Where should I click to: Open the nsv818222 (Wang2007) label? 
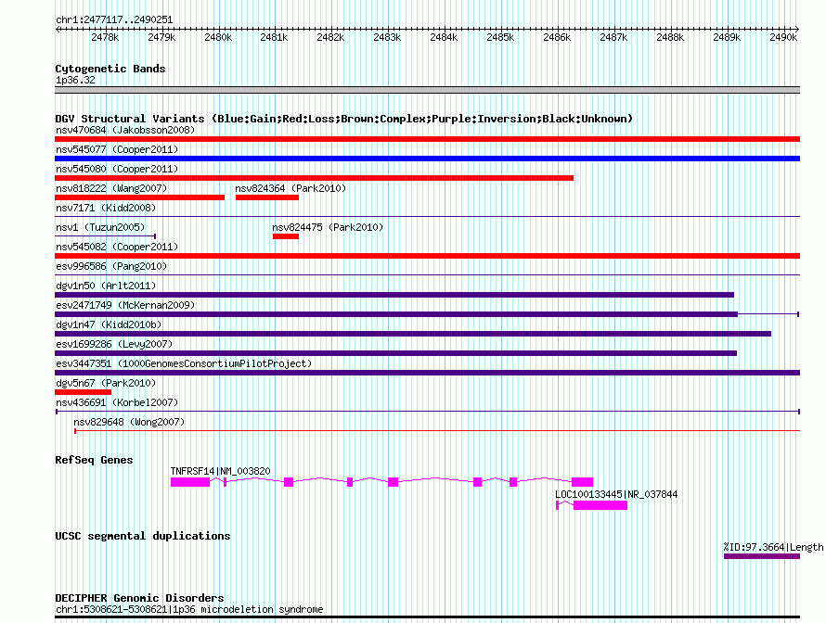[x=111, y=188]
